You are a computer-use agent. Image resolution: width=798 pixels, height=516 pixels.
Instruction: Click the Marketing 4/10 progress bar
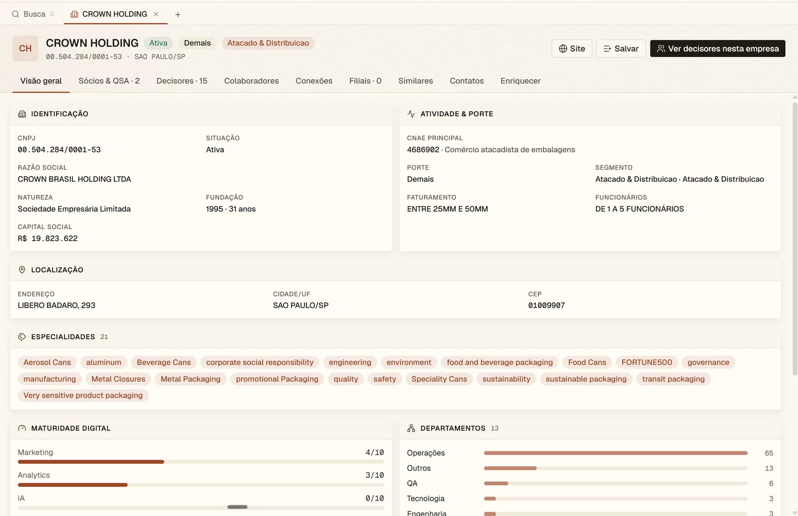click(x=201, y=462)
